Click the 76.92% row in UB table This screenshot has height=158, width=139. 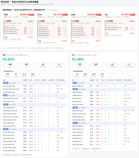pyautogui.click(x=104, y=138)
